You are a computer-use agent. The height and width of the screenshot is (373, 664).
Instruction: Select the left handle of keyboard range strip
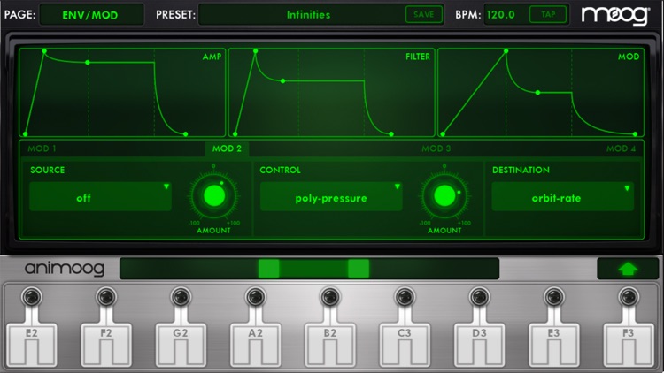point(269,269)
